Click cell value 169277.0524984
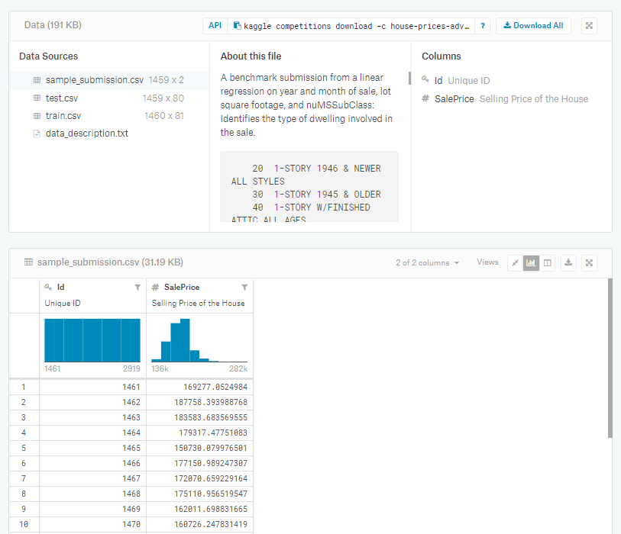The image size is (621, 534). pyautogui.click(x=215, y=387)
